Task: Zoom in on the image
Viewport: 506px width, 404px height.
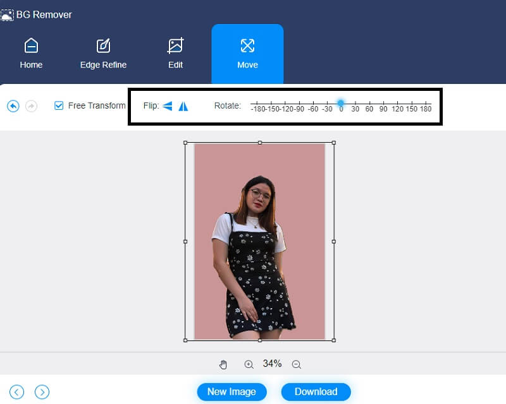Action: (249, 364)
